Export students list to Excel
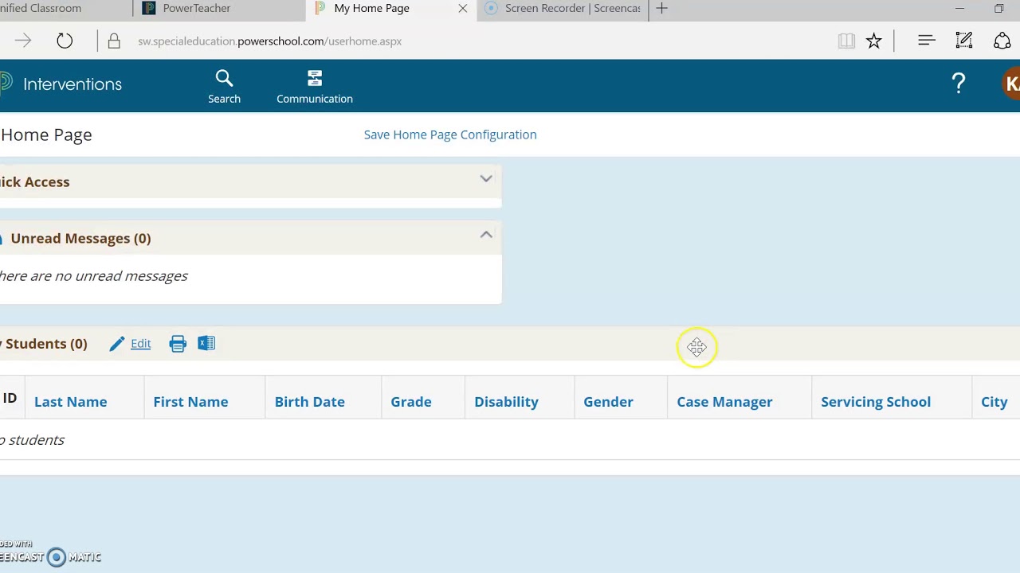This screenshot has height=573, width=1020. coord(206,343)
